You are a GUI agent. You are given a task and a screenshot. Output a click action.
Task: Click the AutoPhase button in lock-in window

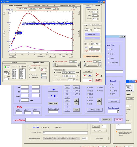click(x=53, y=103)
